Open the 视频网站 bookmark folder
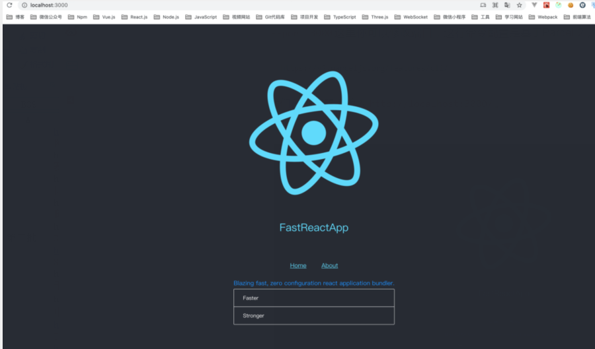The image size is (595, 349). [x=237, y=17]
